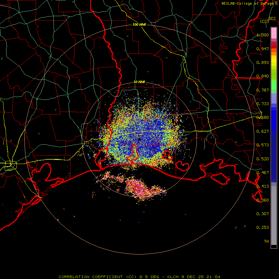The width and height of the screenshot is (279, 279).
Task: Click the 0.627 color scale value
Action: [263, 131]
